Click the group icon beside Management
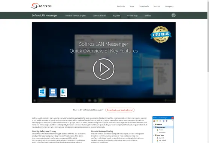This screenshot has height=143, width=209. click(155, 127)
